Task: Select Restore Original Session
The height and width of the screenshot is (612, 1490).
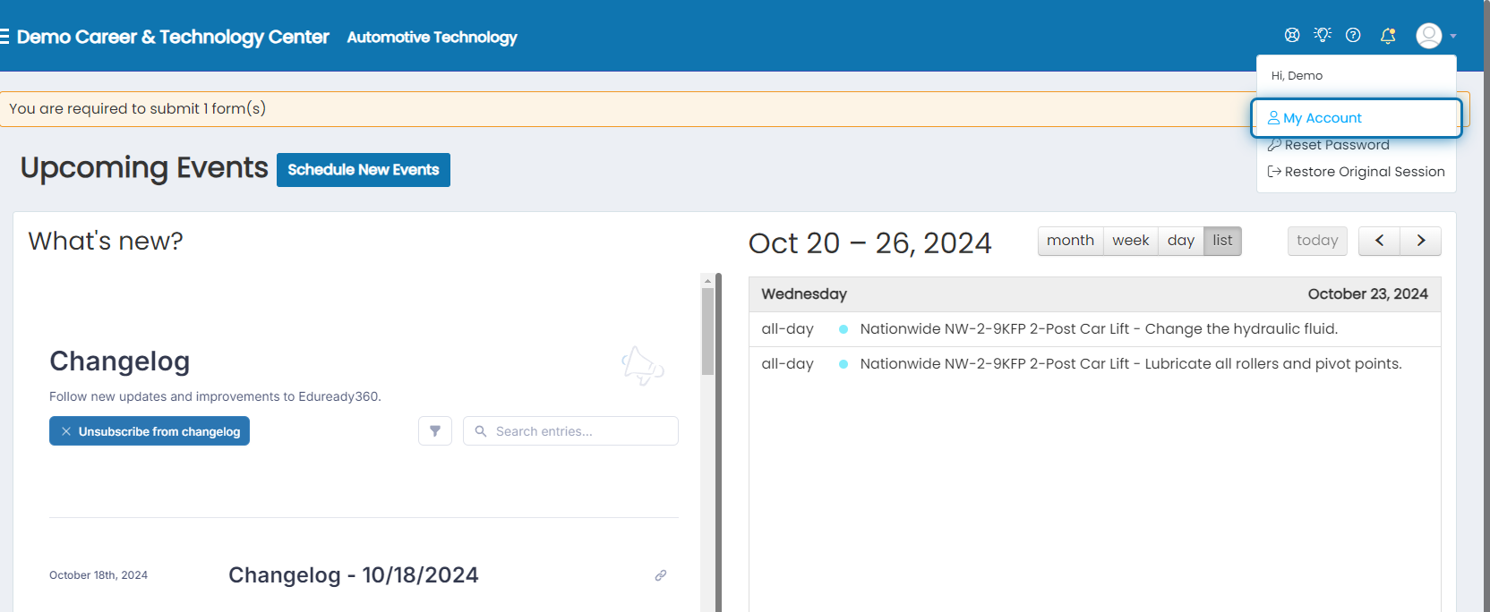Action: (x=1356, y=172)
